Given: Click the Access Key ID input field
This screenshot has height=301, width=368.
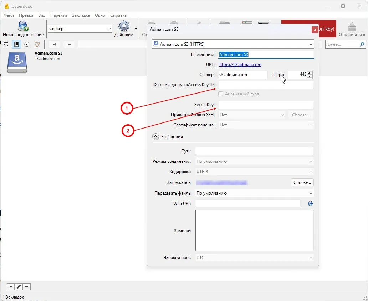Looking at the screenshot, I should click(266, 85).
